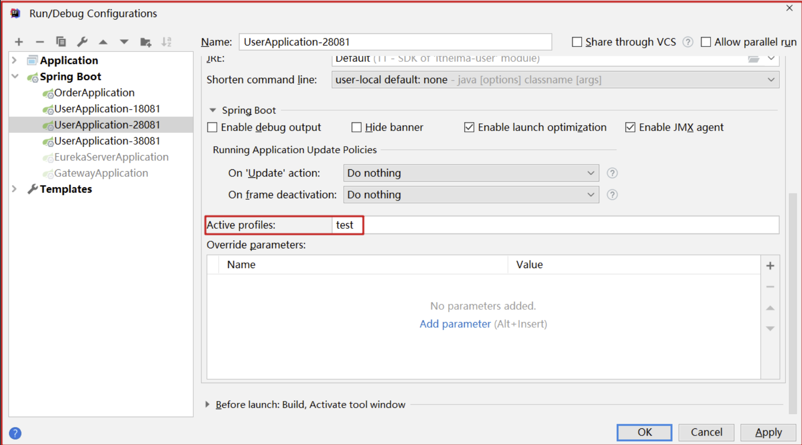Toggle Share through VCS checkbox
Screen dimensions: 802x445
[x=577, y=42]
